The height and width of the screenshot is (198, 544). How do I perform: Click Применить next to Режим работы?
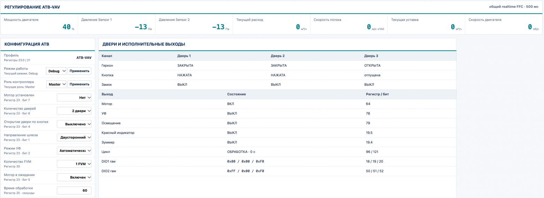point(80,71)
